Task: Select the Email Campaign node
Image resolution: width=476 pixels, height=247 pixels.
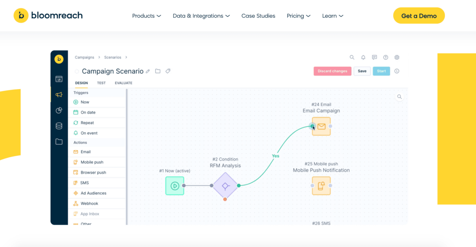Action: click(321, 126)
